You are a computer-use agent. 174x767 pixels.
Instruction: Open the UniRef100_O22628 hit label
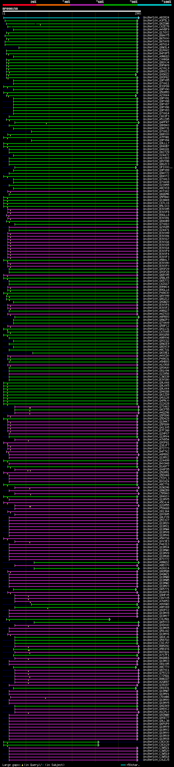[x=156, y=404]
